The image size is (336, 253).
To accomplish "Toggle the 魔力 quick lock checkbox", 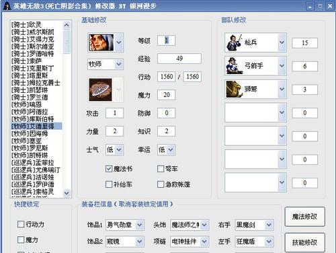I will click(x=21, y=240).
